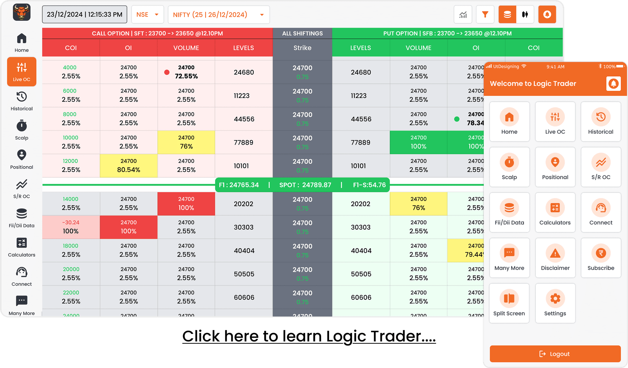Tap the Split Screen tile
The image size is (628, 368).
click(509, 303)
